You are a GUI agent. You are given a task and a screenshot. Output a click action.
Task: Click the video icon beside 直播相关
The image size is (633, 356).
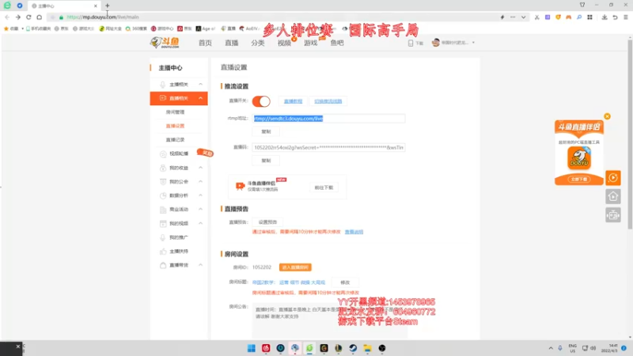click(x=163, y=98)
